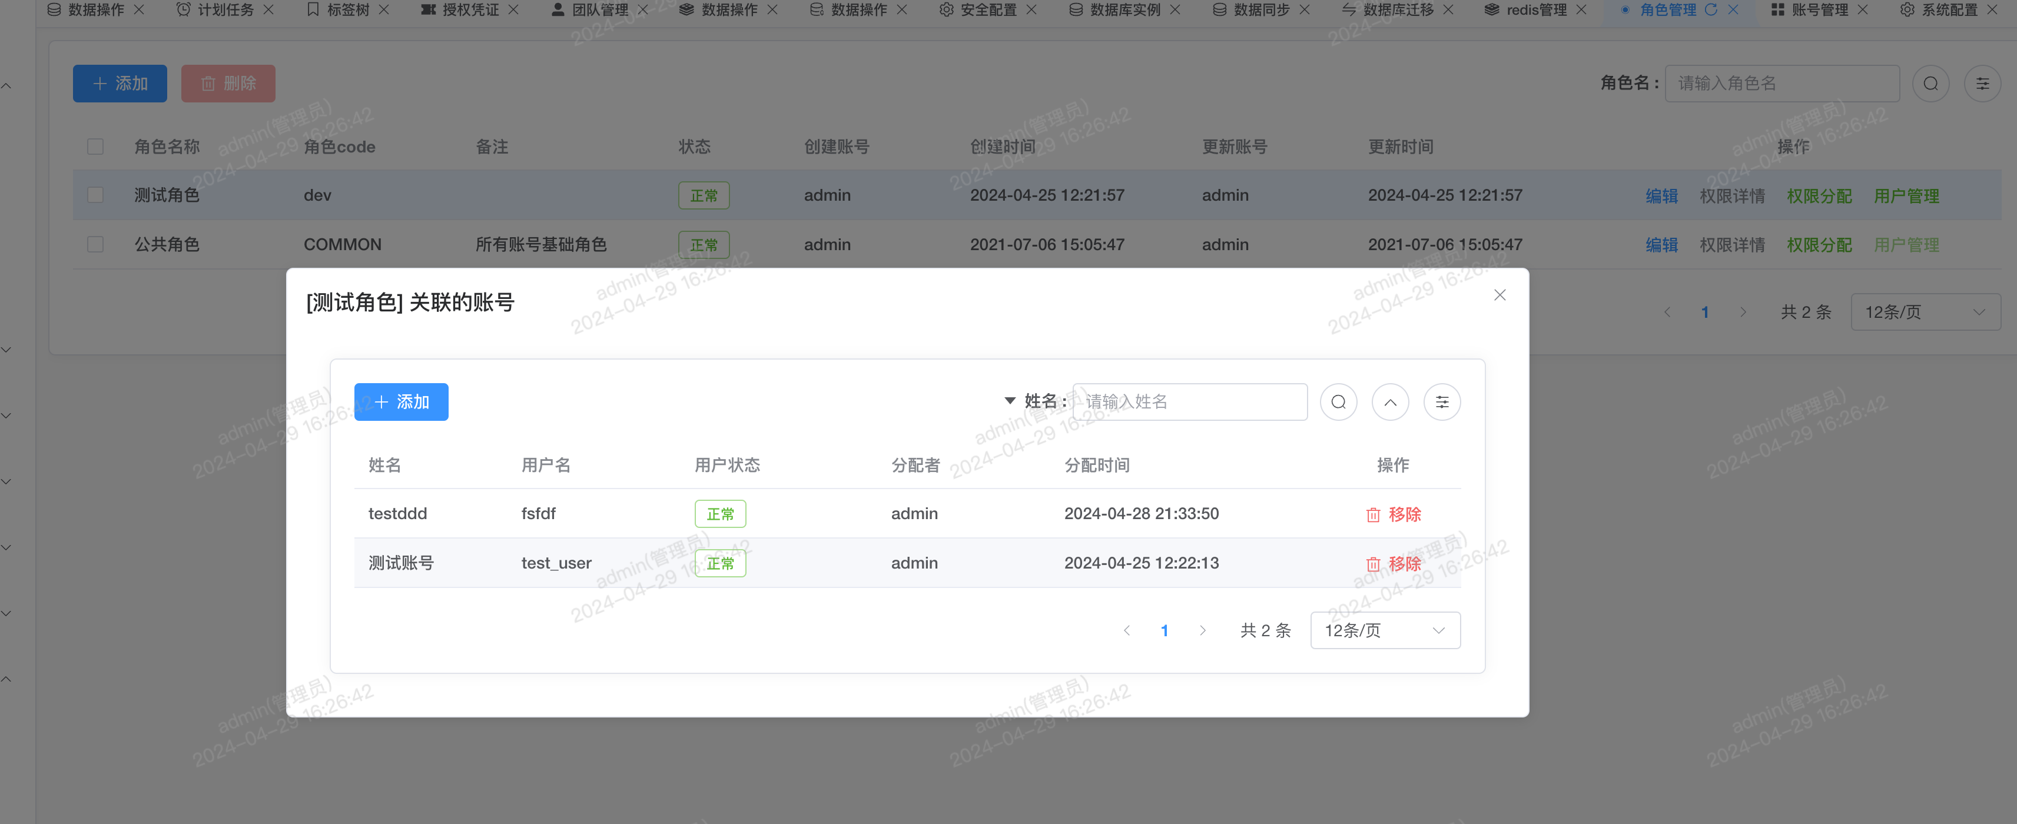This screenshot has width=2017, height=824.
Task: Click the 添加 button on the role page
Action: [x=120, y=84]
